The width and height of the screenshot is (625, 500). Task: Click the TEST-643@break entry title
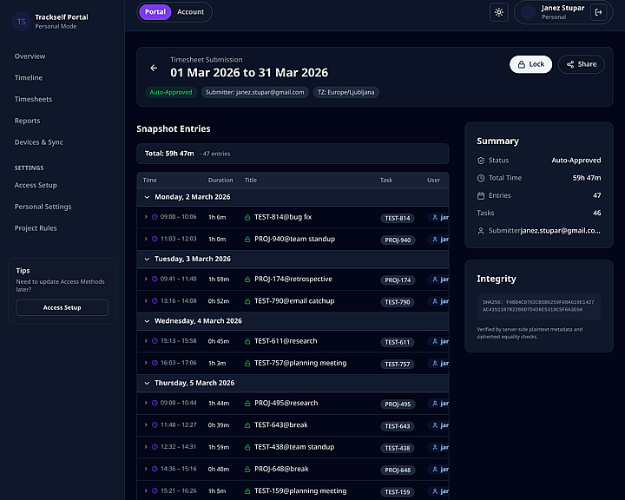point(281,425)
